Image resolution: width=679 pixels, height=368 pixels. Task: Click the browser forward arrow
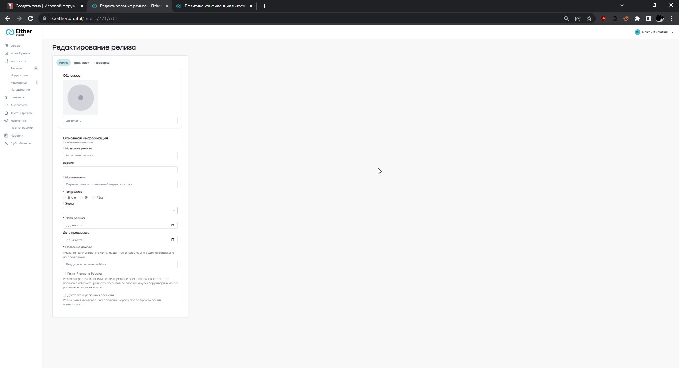19,18
